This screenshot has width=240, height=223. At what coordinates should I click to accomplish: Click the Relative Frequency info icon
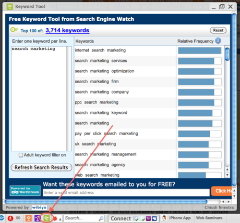coord(218,41)
